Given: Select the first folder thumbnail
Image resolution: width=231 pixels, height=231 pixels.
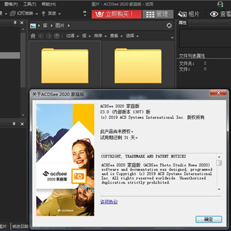Looking at the screenshot, I should coord(65,65).
